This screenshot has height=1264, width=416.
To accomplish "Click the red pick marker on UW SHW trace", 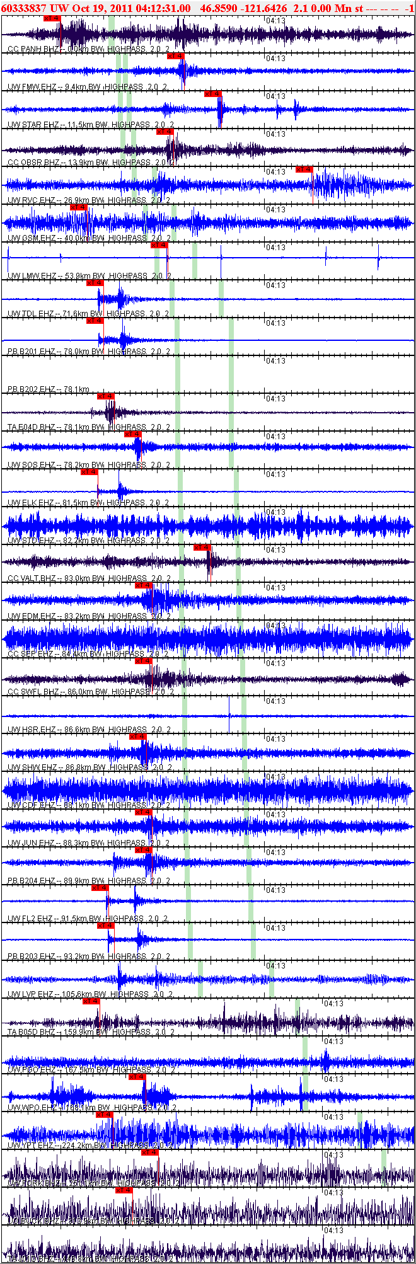I will click(x=138, y=737).
